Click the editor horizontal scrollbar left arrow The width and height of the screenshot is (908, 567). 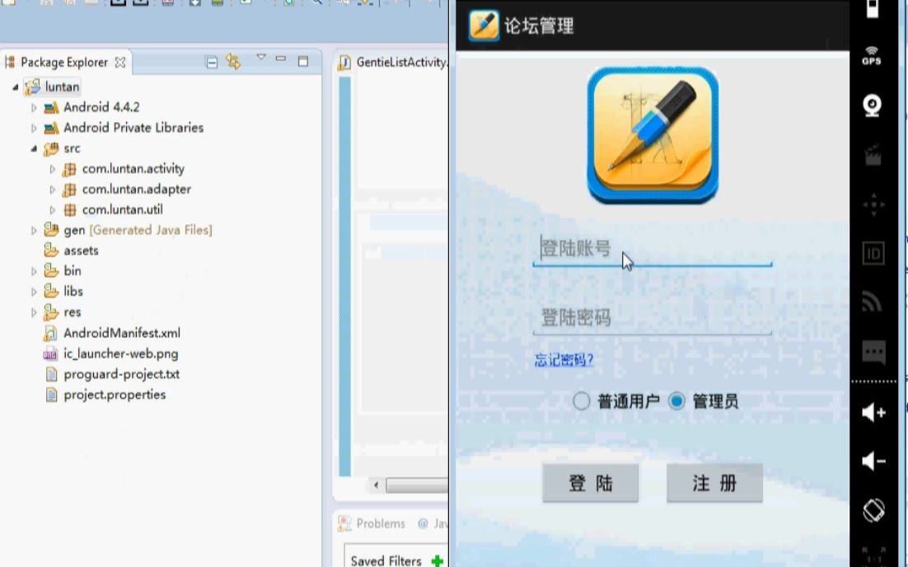377,485
